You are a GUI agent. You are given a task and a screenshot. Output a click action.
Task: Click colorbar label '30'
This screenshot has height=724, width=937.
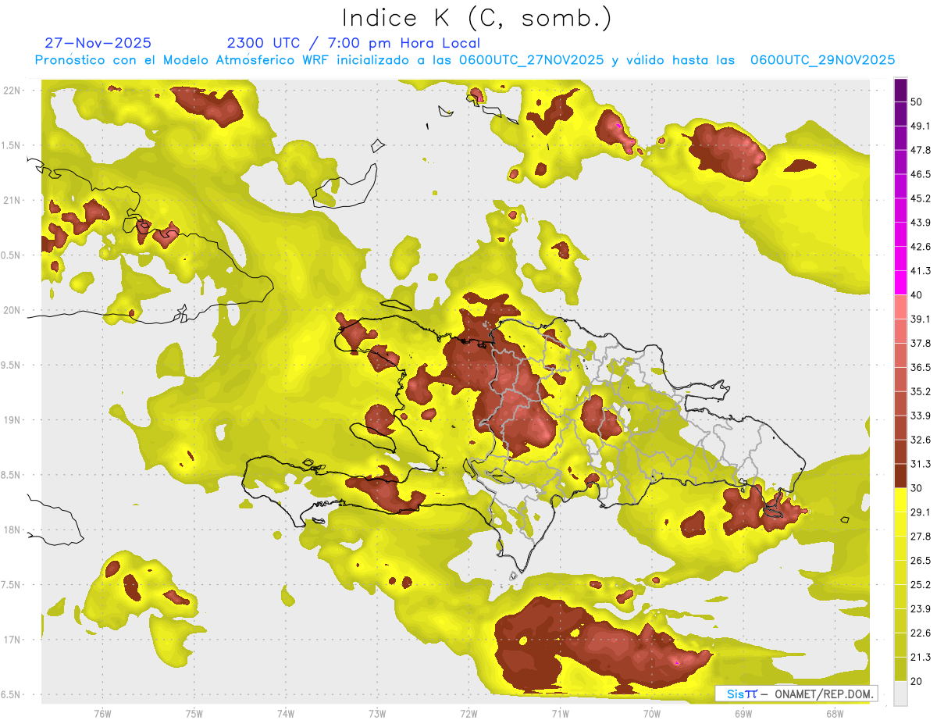(917, 488)
